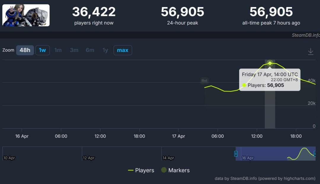Screen dimensions: 320x184
Task: Open the chart download menu icon
Action: coord(311,51)
